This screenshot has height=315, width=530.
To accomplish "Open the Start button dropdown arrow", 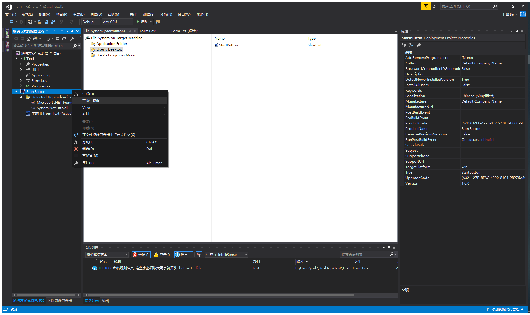I will click(x=151, y=22).
